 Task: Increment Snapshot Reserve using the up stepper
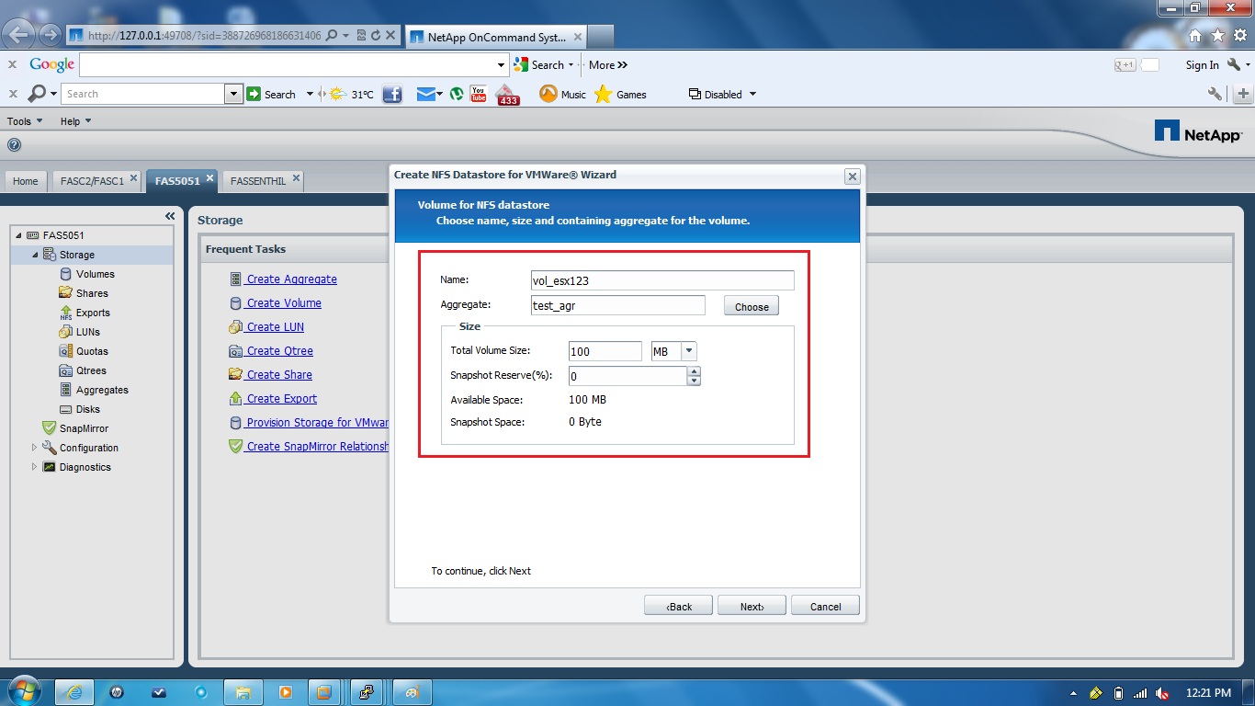(x=695, y=371)
